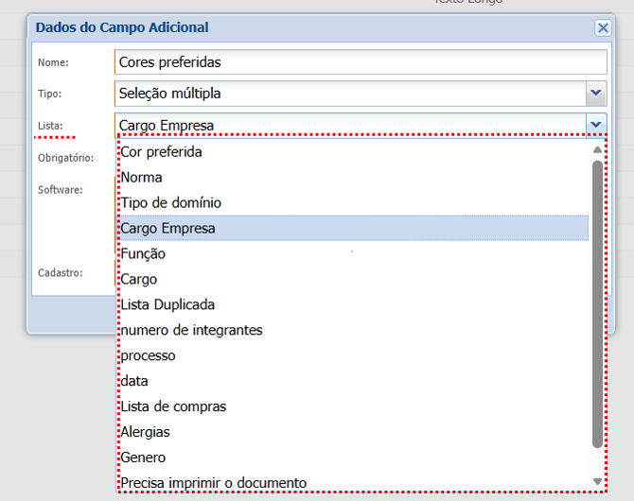
Task: Close the Dados do Campo Adicional dialog
Action: pyautogui.click(x=603, y=28)
